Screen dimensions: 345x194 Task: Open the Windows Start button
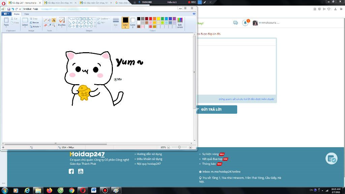click(5, 191)
